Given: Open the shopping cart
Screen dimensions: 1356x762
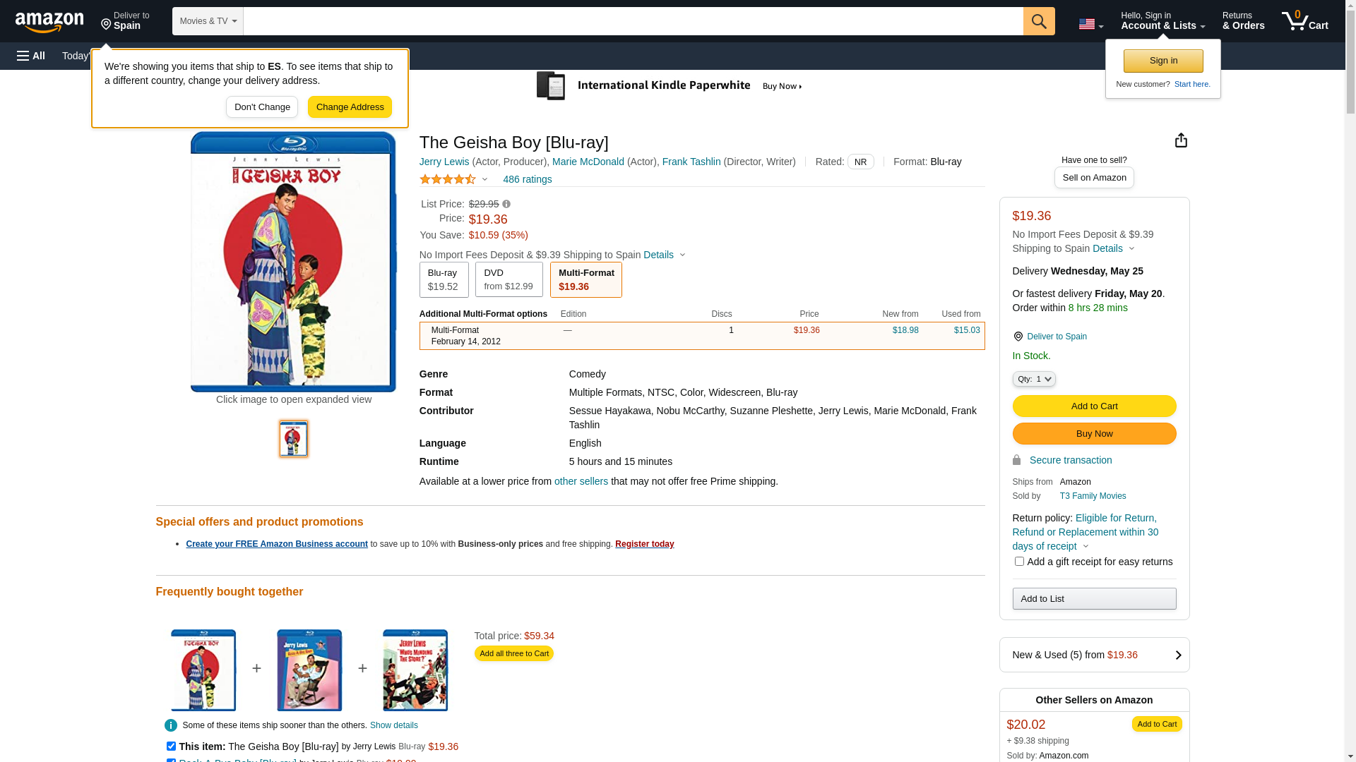Looking at the screenshot, I should point(1304,21).
